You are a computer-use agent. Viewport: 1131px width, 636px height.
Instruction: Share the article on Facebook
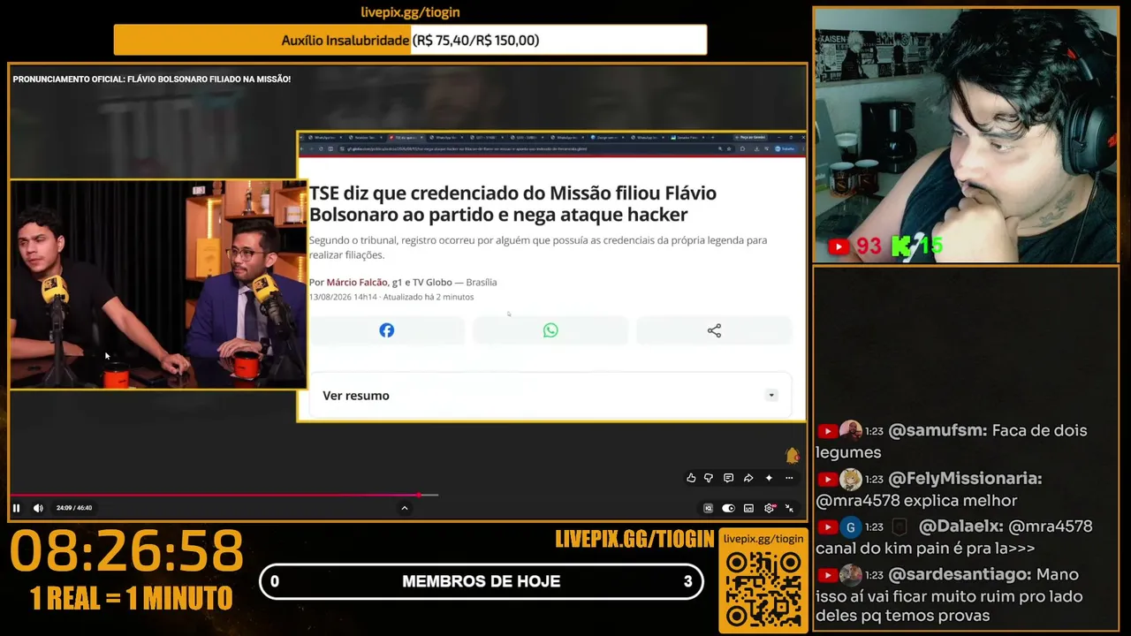[x=387, y=330]
